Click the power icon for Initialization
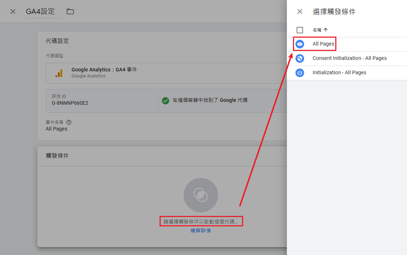 (299, 72)
